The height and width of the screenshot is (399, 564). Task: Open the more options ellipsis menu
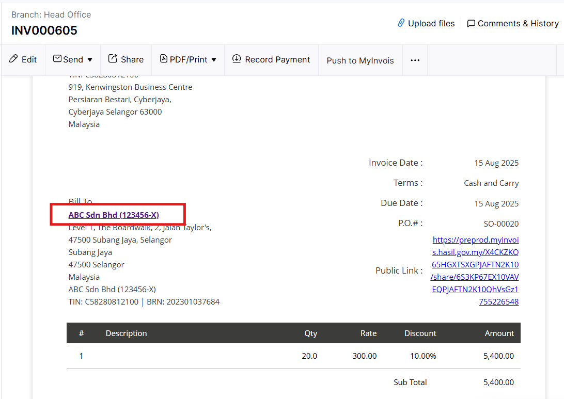415,60
